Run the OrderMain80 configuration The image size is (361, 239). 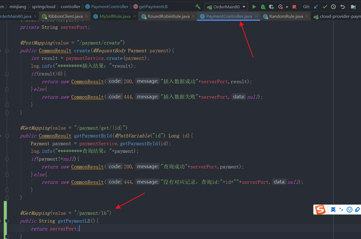click(x=254, y=7)
